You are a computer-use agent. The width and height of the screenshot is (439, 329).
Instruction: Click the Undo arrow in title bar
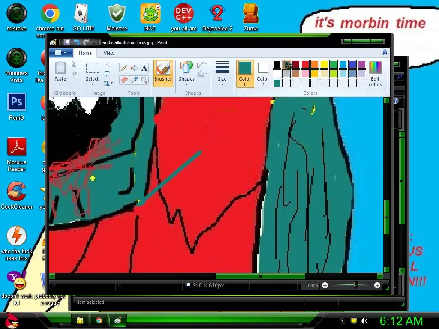point(76,42)
